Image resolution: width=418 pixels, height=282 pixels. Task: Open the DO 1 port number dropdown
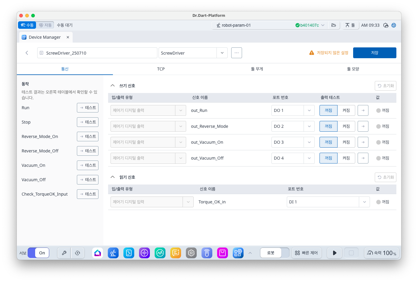click(309, 110)
